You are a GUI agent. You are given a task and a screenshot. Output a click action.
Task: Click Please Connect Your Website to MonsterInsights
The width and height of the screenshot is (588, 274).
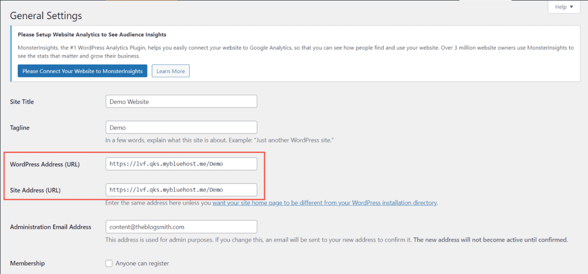pyautogui.click(x=82, y=71)
